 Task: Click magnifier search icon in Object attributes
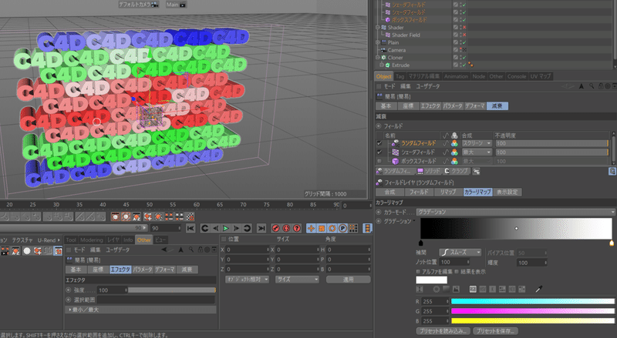click(x=592, y=86)
